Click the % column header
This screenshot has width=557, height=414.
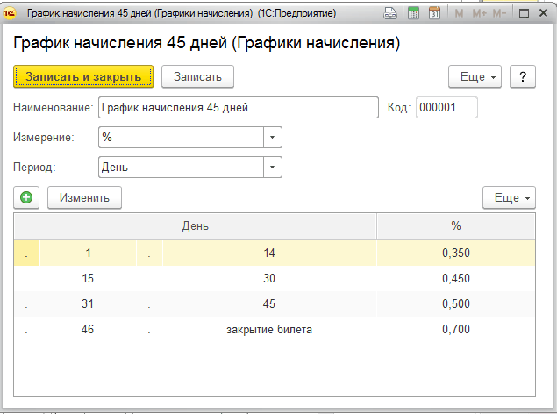pos(456,225)
